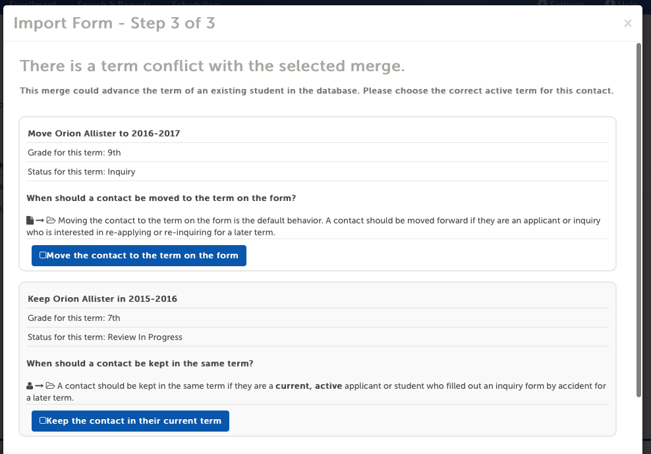Click 'Grade for this term: 7th' row
Image resolution: width=651 pixels, height=454 pixels.
coord(318,318)
